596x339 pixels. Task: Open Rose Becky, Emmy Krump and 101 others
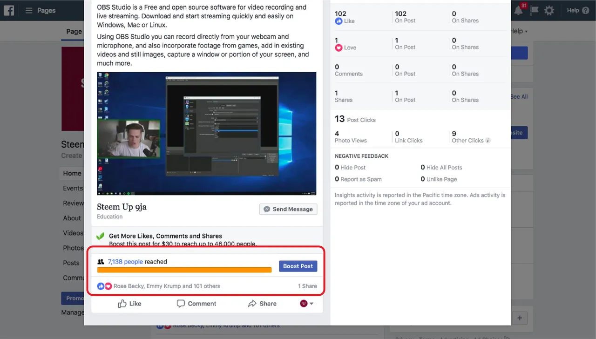point(167,286)
